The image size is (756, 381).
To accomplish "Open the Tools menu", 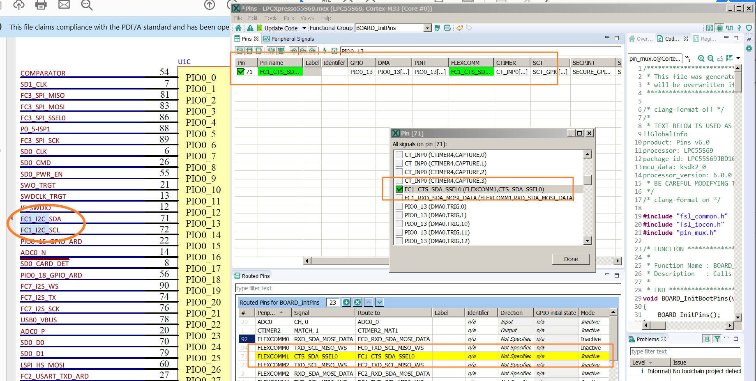I will coord(270,18).
